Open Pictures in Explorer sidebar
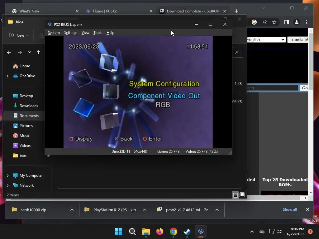This screenshot has width=319, height=239. tap(26, 126)
